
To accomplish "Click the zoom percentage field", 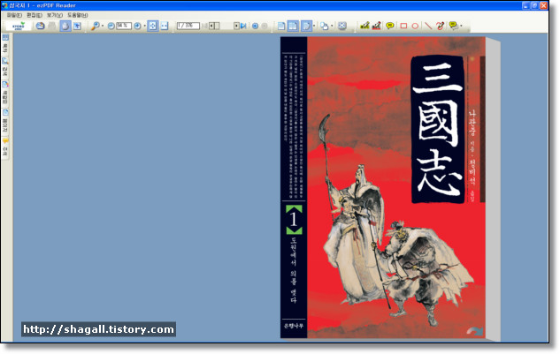I will [x=124, y=26].
